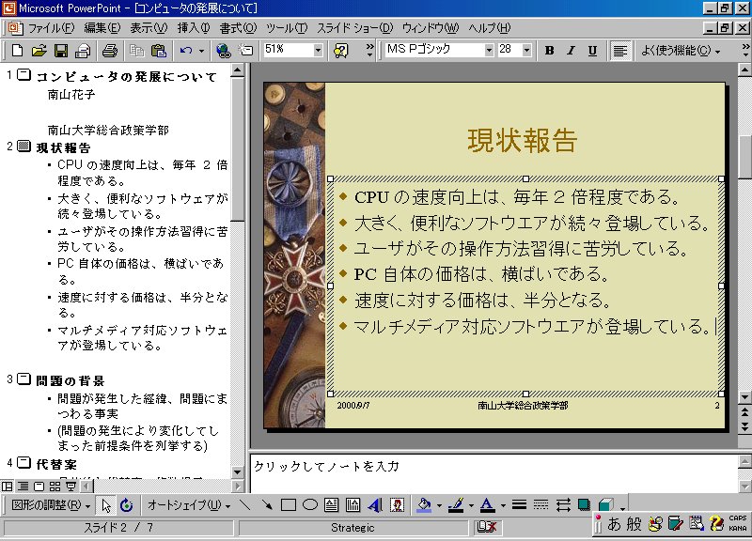Viewport: 752px width, 541px height.
Task: Open the 図形の調整 draw menu
Action: pyautogui.click(x=51, y=504)
